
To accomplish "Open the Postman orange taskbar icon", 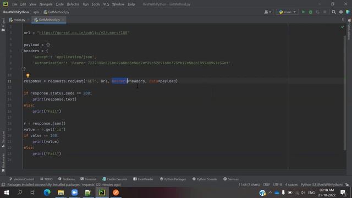I will point(116,193).
